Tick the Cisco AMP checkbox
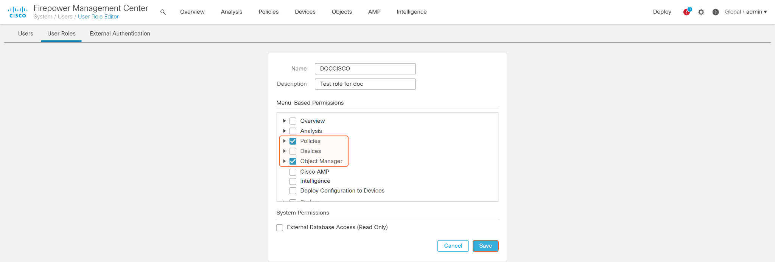Screen dimensions: 775x262 click(293, 172)
